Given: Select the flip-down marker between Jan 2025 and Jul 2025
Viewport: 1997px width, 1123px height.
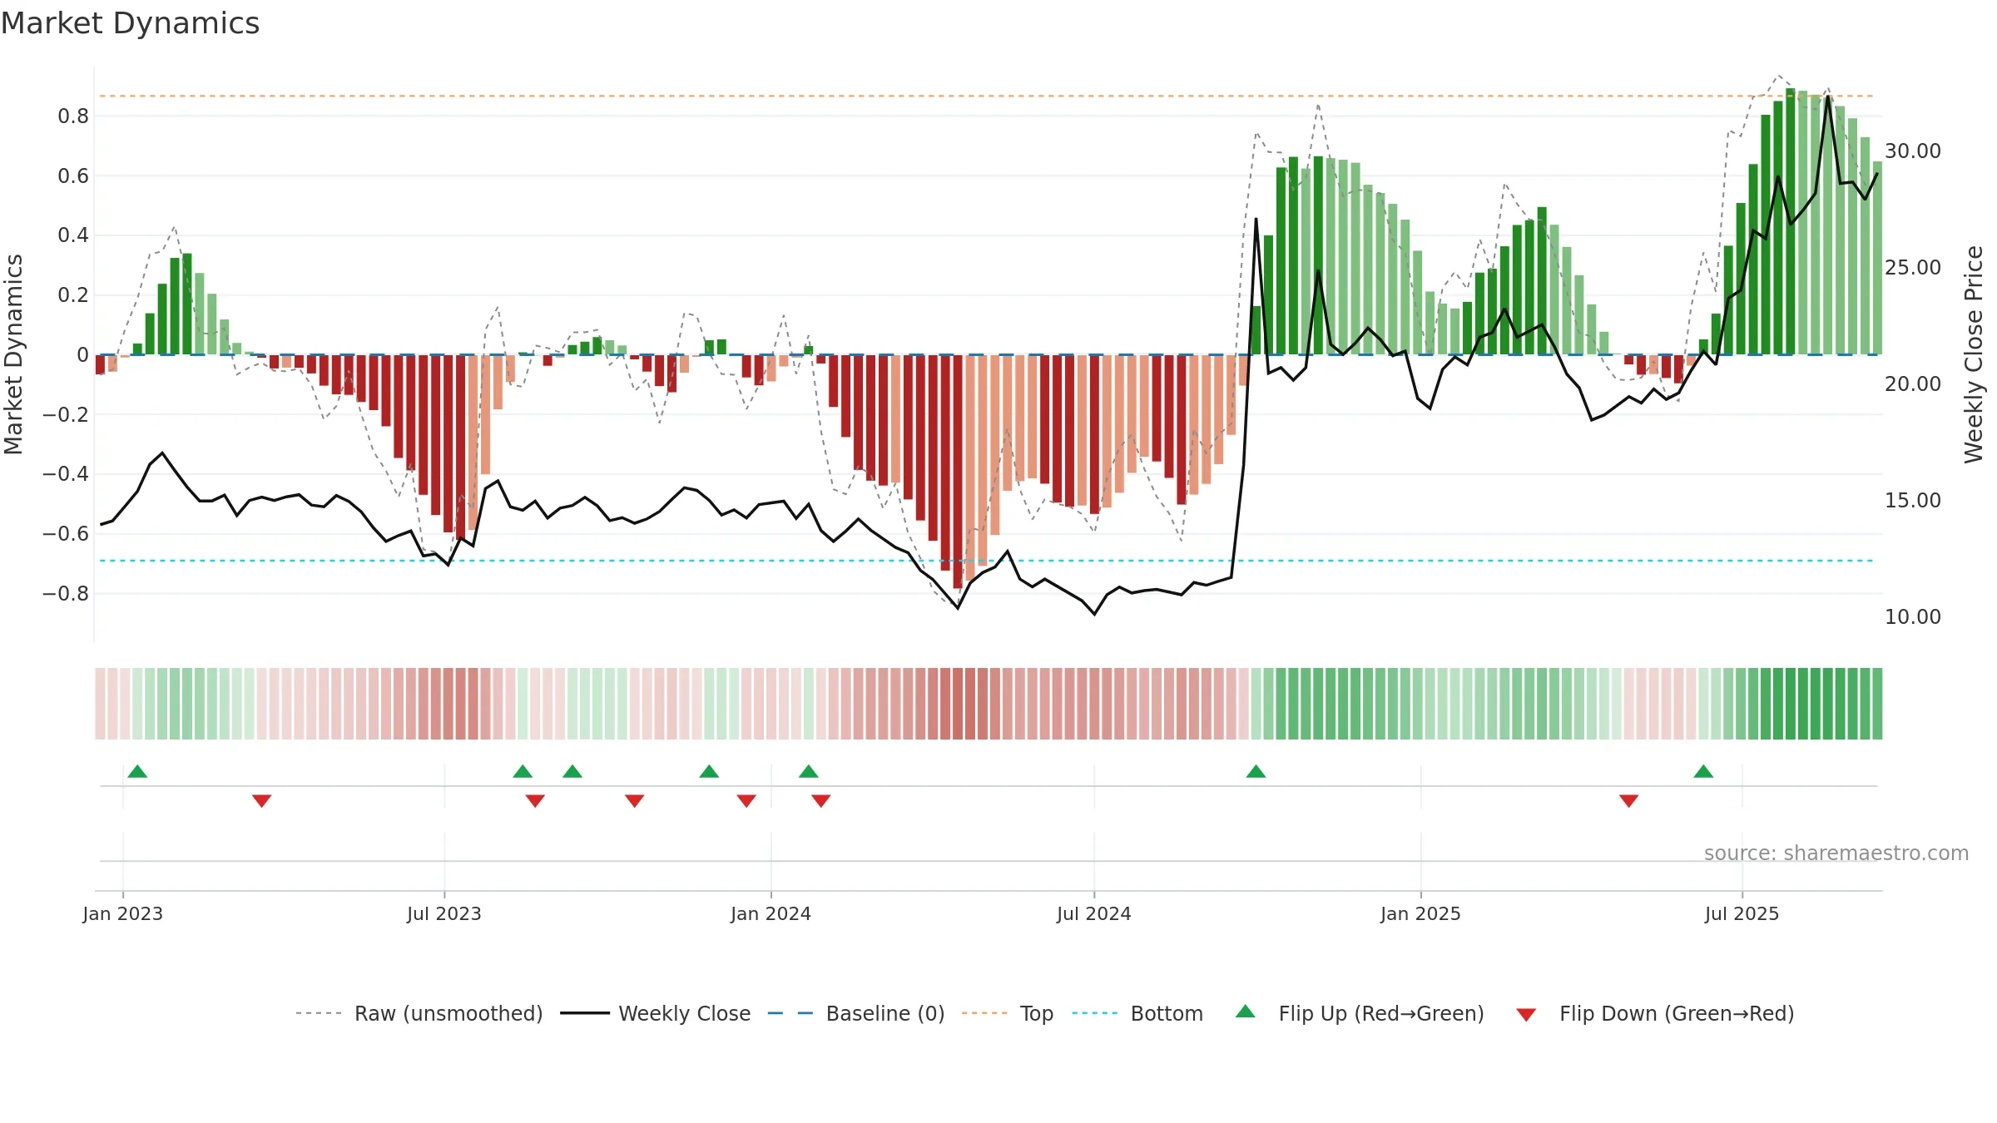Looking at the screenshot, I should 1629,801.
